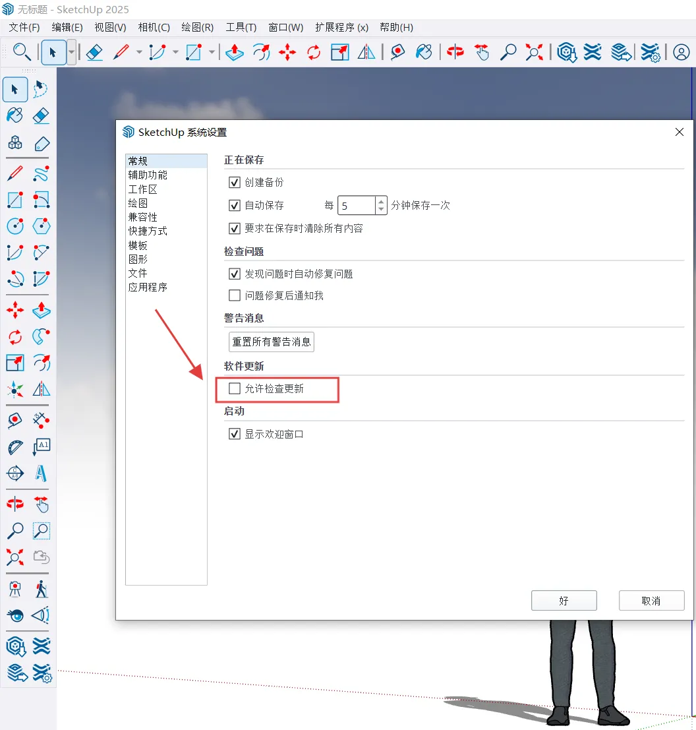Open the 工具(T) menu

pyautogui.click(x=241, y=28)
